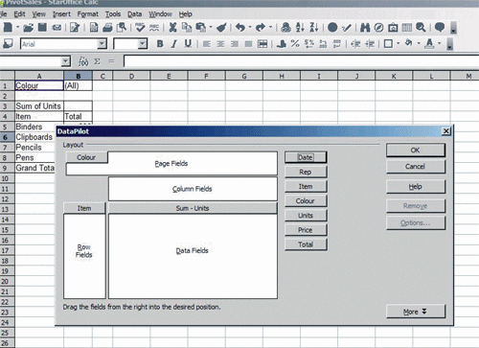The image size is (479, 348).
Task: Open the Data menu
Action: 134,14
